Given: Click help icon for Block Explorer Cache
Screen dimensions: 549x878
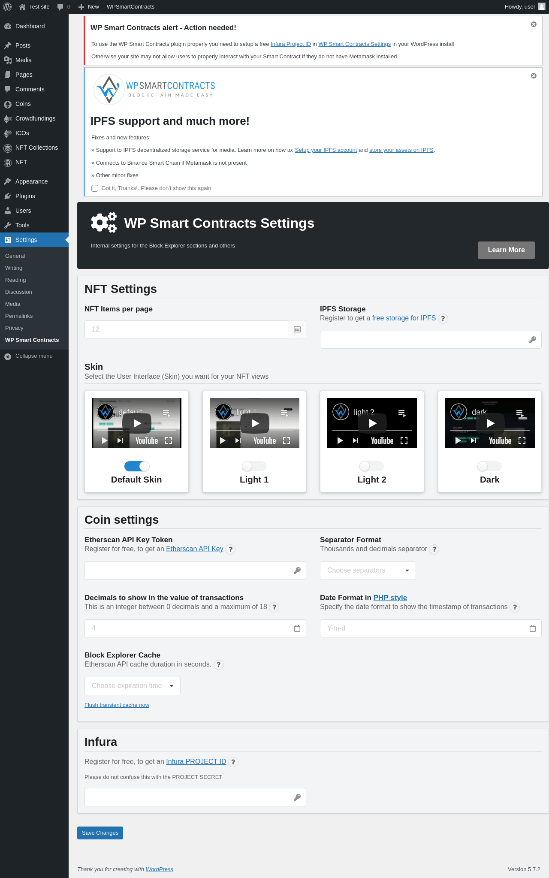Looking at the screenshot, I should [x=219, y=665].
